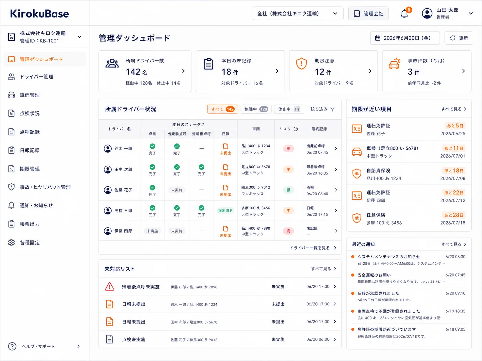Click the clipboard icon beside 帳票出力

pyautogui.click(x=11, y=224)
